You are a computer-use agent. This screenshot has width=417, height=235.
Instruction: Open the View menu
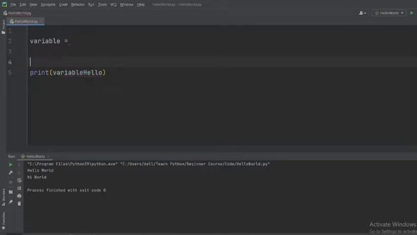pos(33,5)
